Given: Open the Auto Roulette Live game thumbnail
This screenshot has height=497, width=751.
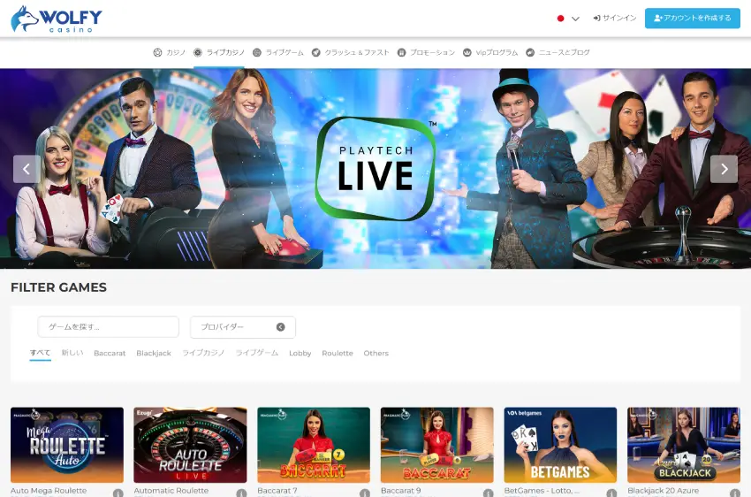Looking at the screenshot, I should 190,445.
